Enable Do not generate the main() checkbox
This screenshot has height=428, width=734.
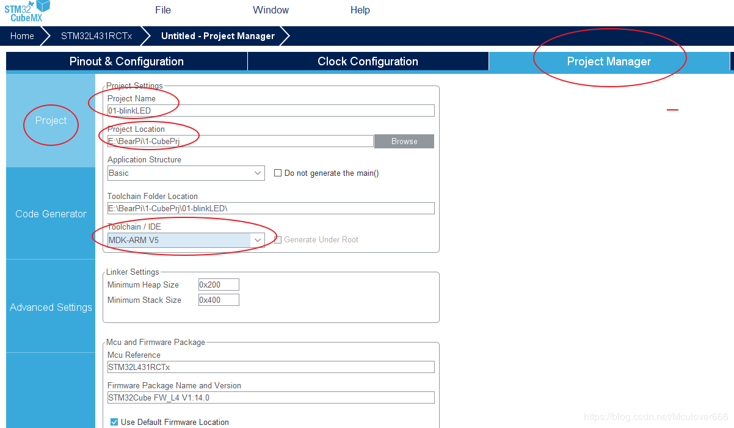pyautogui.click(x=278, y=173)
